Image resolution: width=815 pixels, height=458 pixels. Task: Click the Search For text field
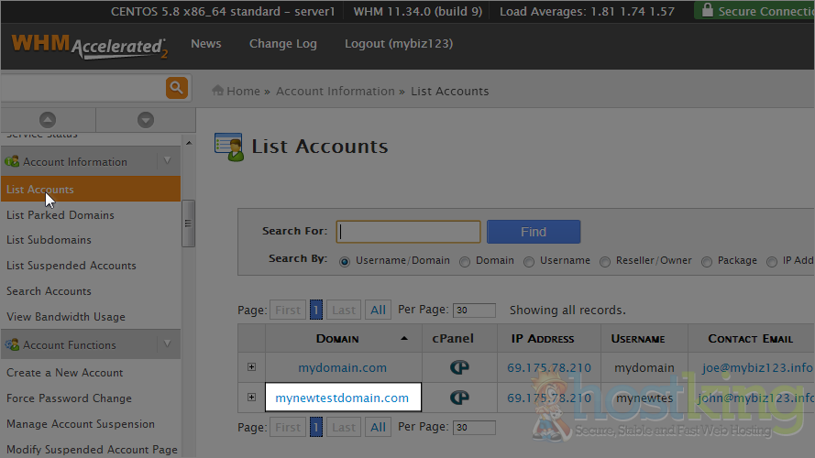(408, 232)
